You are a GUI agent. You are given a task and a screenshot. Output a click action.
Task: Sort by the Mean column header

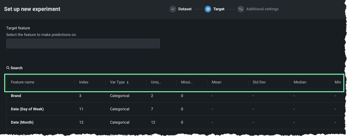(x=217, y=82)
